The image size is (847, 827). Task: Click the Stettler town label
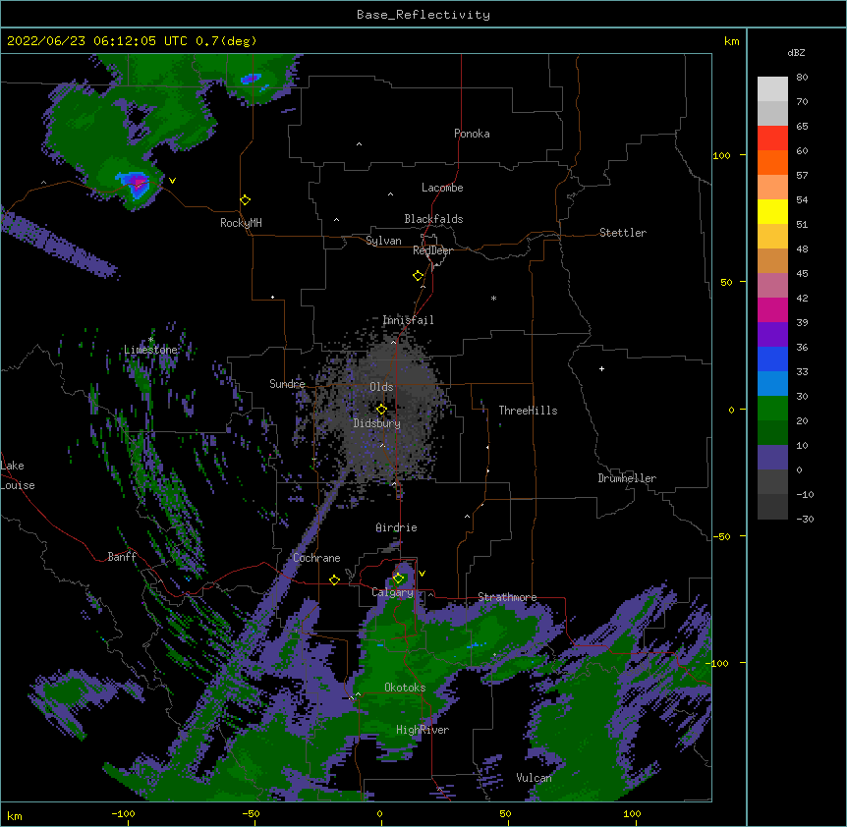[x=623, y=233]
